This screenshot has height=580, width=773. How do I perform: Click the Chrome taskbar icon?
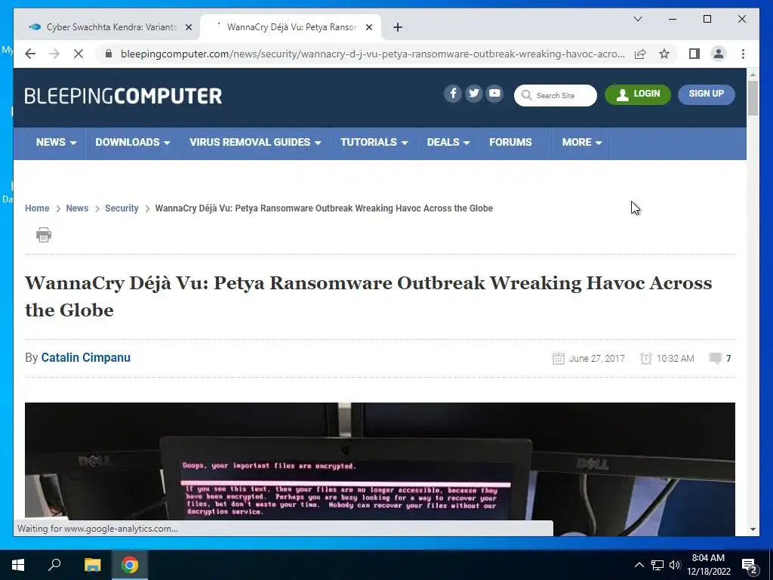pyautogui.click(x=130, y=565)
